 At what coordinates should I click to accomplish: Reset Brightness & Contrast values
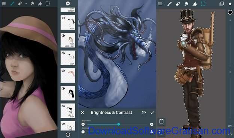pos(144,113)
